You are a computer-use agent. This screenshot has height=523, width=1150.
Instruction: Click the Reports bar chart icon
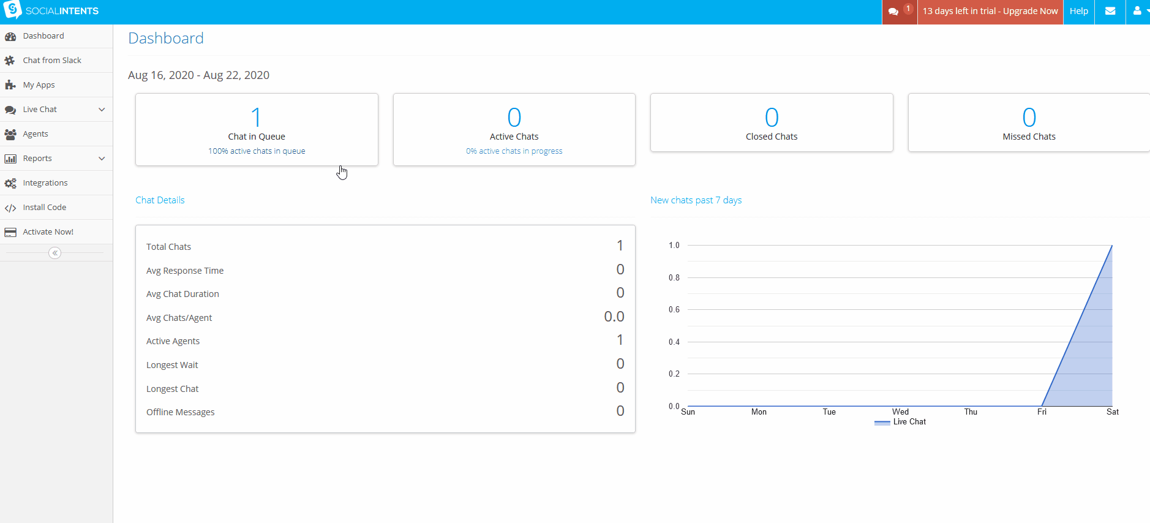tap(10, 159)
